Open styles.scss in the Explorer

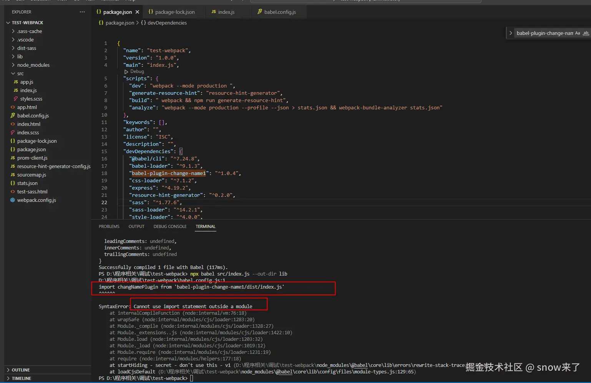click(31, 99)
